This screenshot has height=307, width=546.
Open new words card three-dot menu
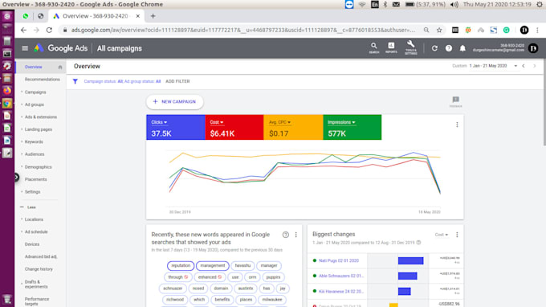[296, 235]
